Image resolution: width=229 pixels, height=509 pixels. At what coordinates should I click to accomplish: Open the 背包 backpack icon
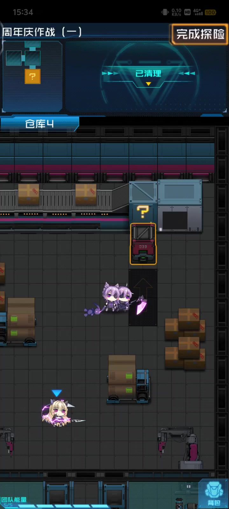[x=213, y=494]
